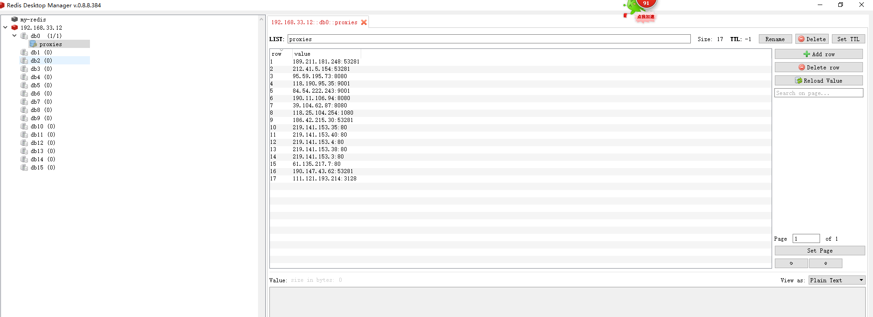Click the db15 database icon
The image size is (873, 317).
click(x=24, y=167)
